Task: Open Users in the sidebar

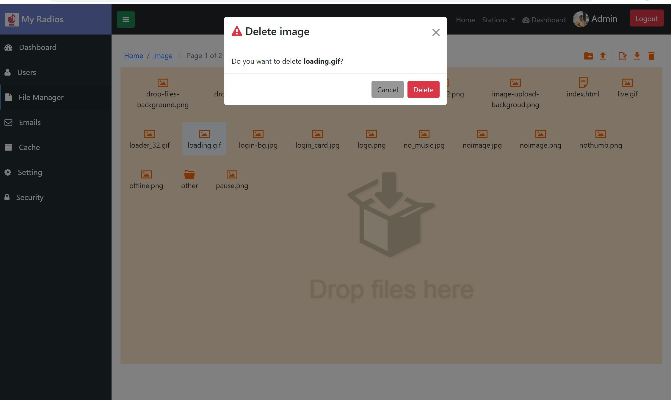Action: click(56, 72)
